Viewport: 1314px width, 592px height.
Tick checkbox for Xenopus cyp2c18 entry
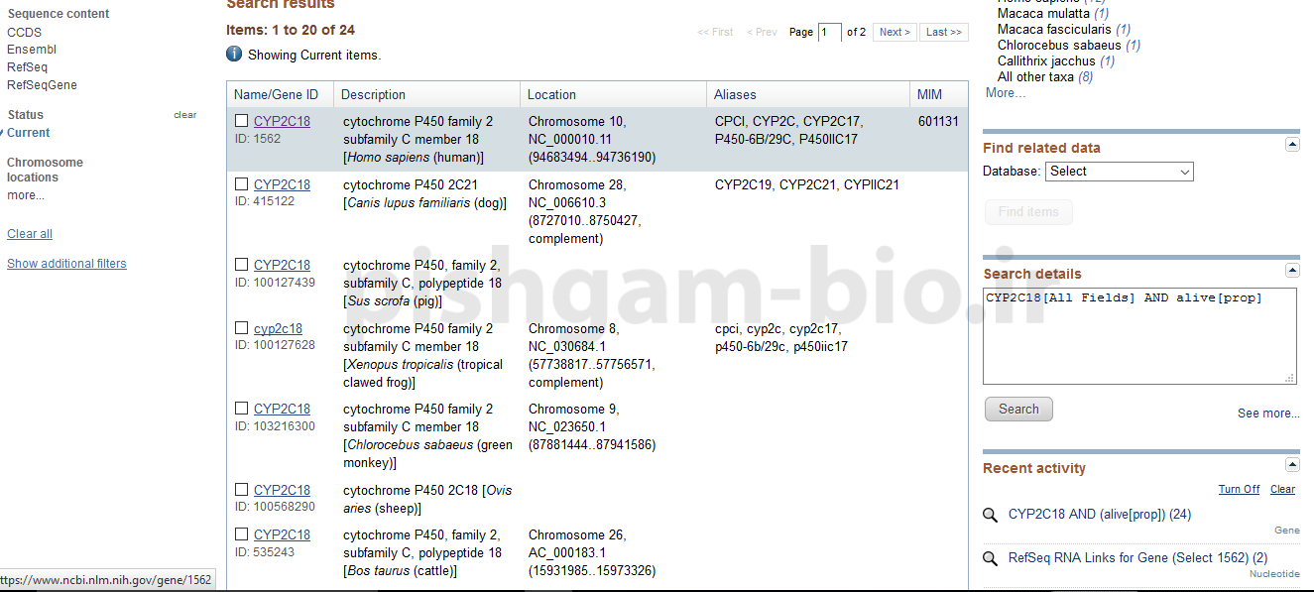(242, 328)
